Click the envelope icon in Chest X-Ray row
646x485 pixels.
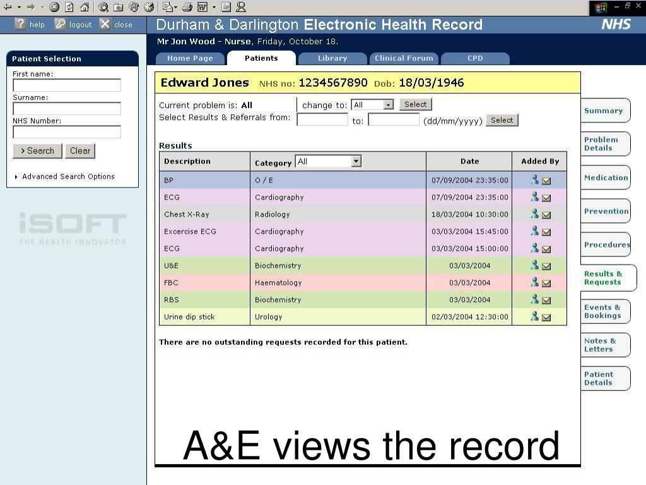point(546,215)
